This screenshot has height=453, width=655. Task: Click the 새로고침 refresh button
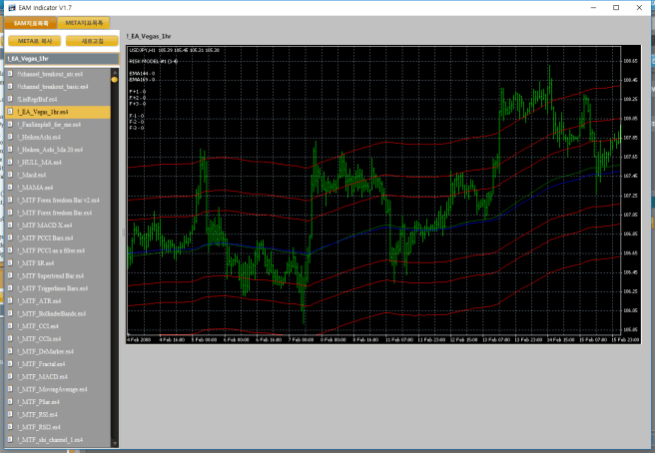click(x=90, y=41)
